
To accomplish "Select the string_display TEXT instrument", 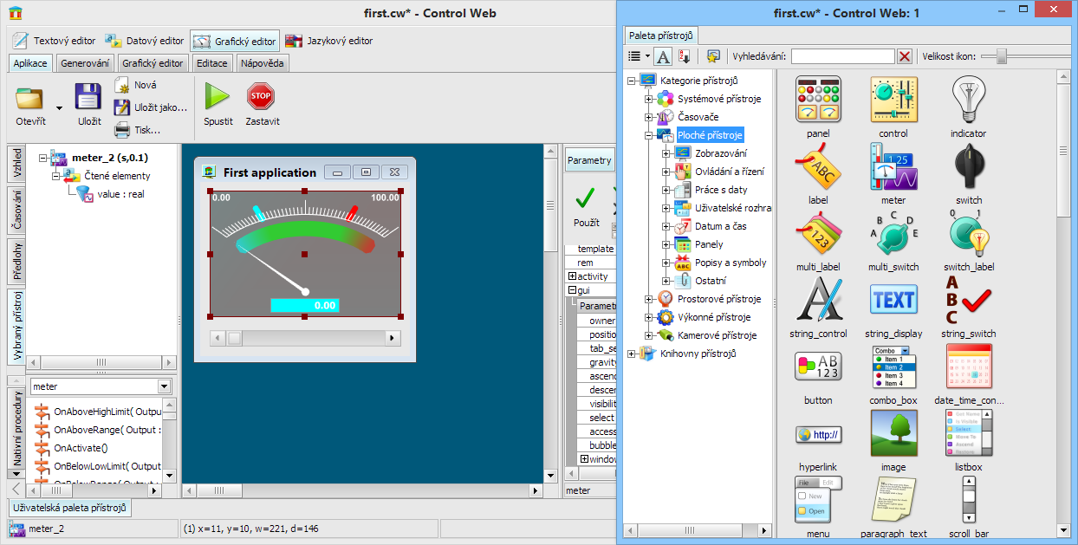I will pos(893,300).
